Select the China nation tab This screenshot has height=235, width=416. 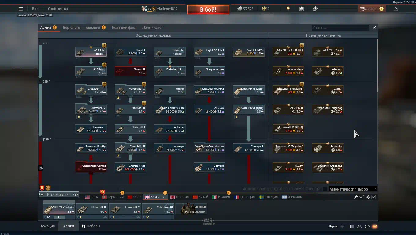click(x=201, y=197)
